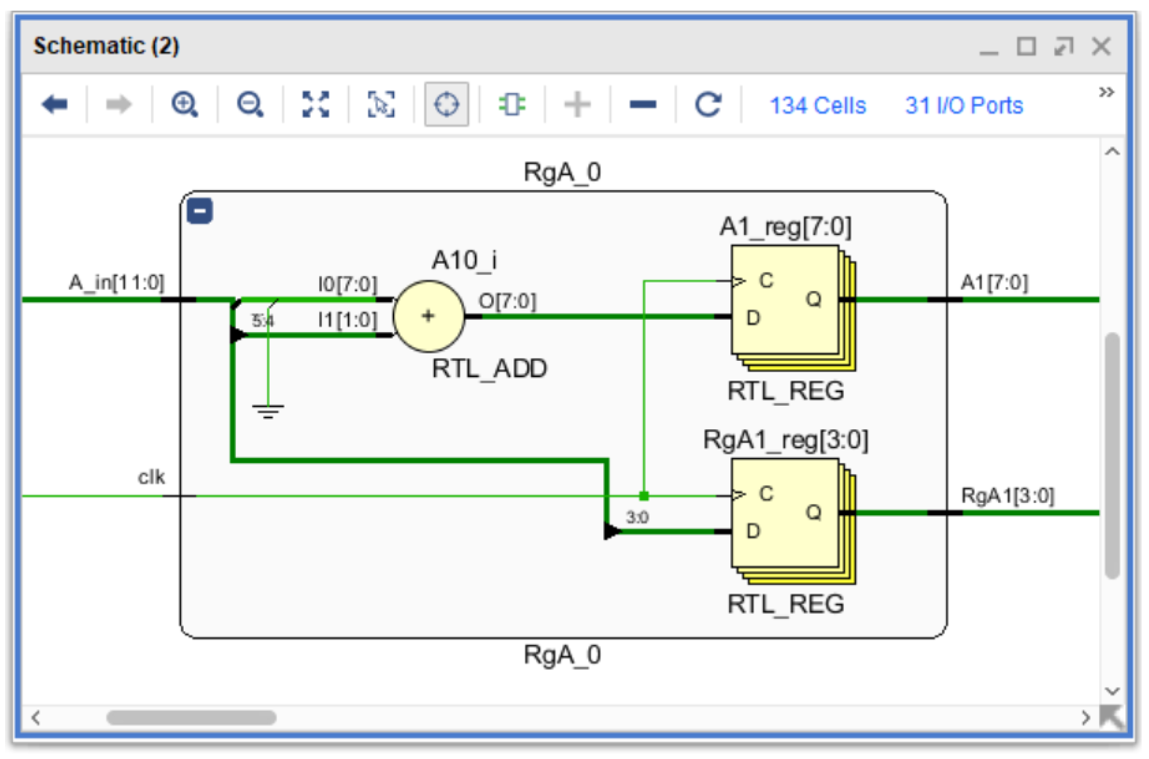Expand hidden toolbar items with double chevron

[x=1106, y=92]
